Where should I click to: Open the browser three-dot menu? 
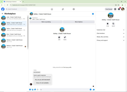coord(125,5)
